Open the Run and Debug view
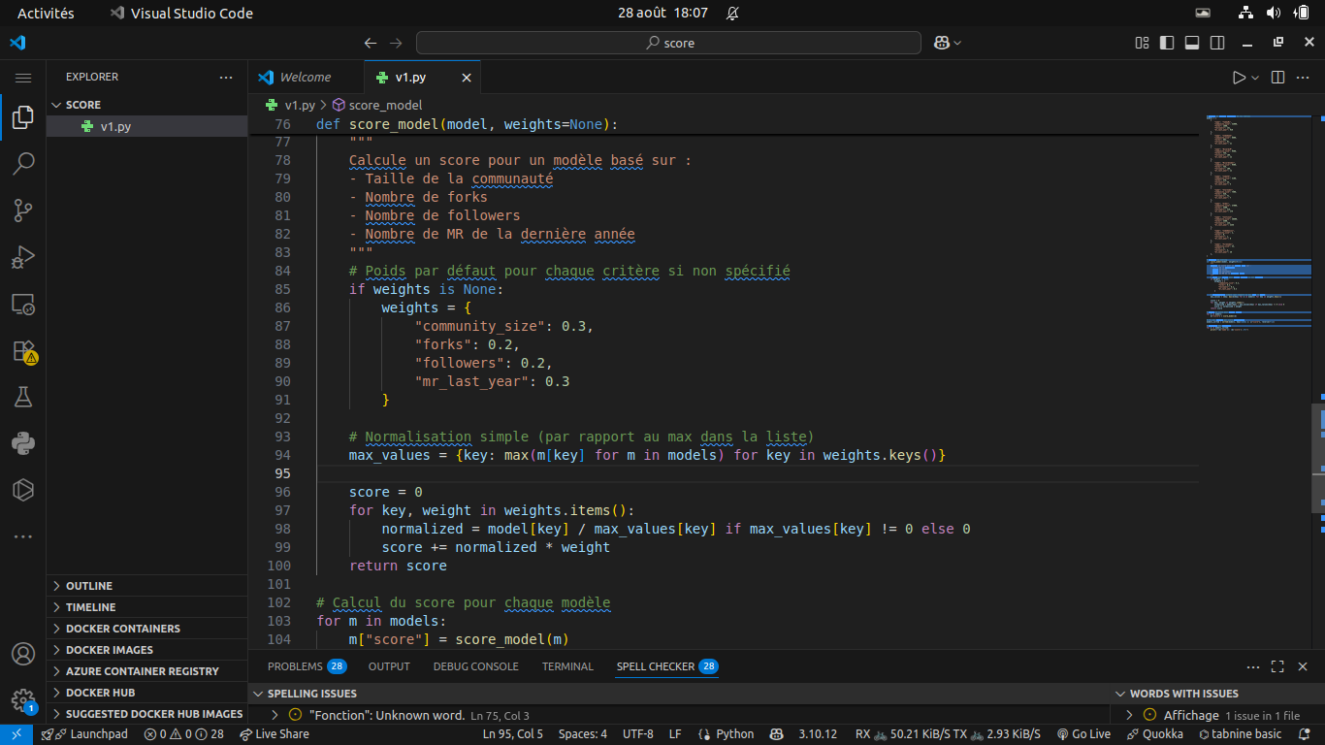Viewport: 1325px width, 745px height. tap(23, 257)
